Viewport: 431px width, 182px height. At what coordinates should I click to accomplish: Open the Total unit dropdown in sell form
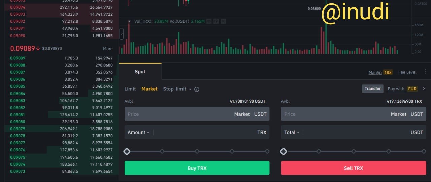pos(292,132)
